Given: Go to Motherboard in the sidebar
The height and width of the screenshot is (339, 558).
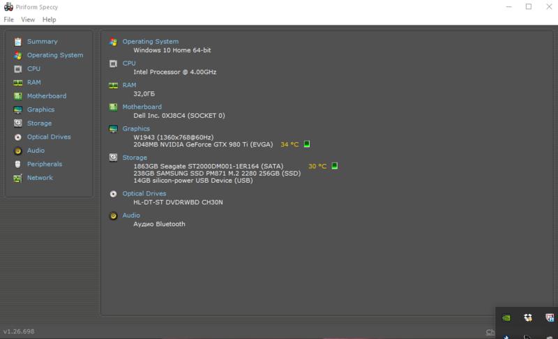Looking at the screenshot, I should [47, 96].
